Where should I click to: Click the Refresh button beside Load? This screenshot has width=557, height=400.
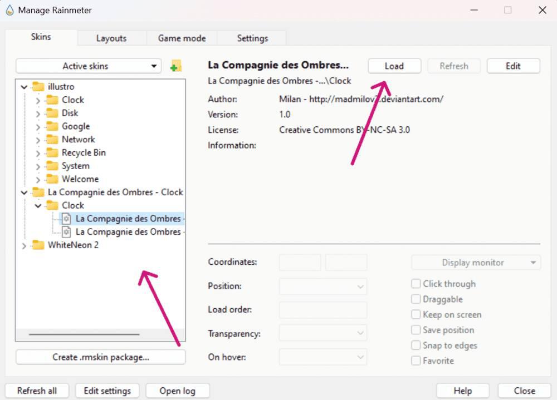[454, 66]
